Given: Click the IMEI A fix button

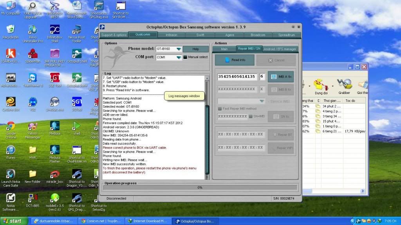Looking at the screenshot, I should (x=280, y=77).
